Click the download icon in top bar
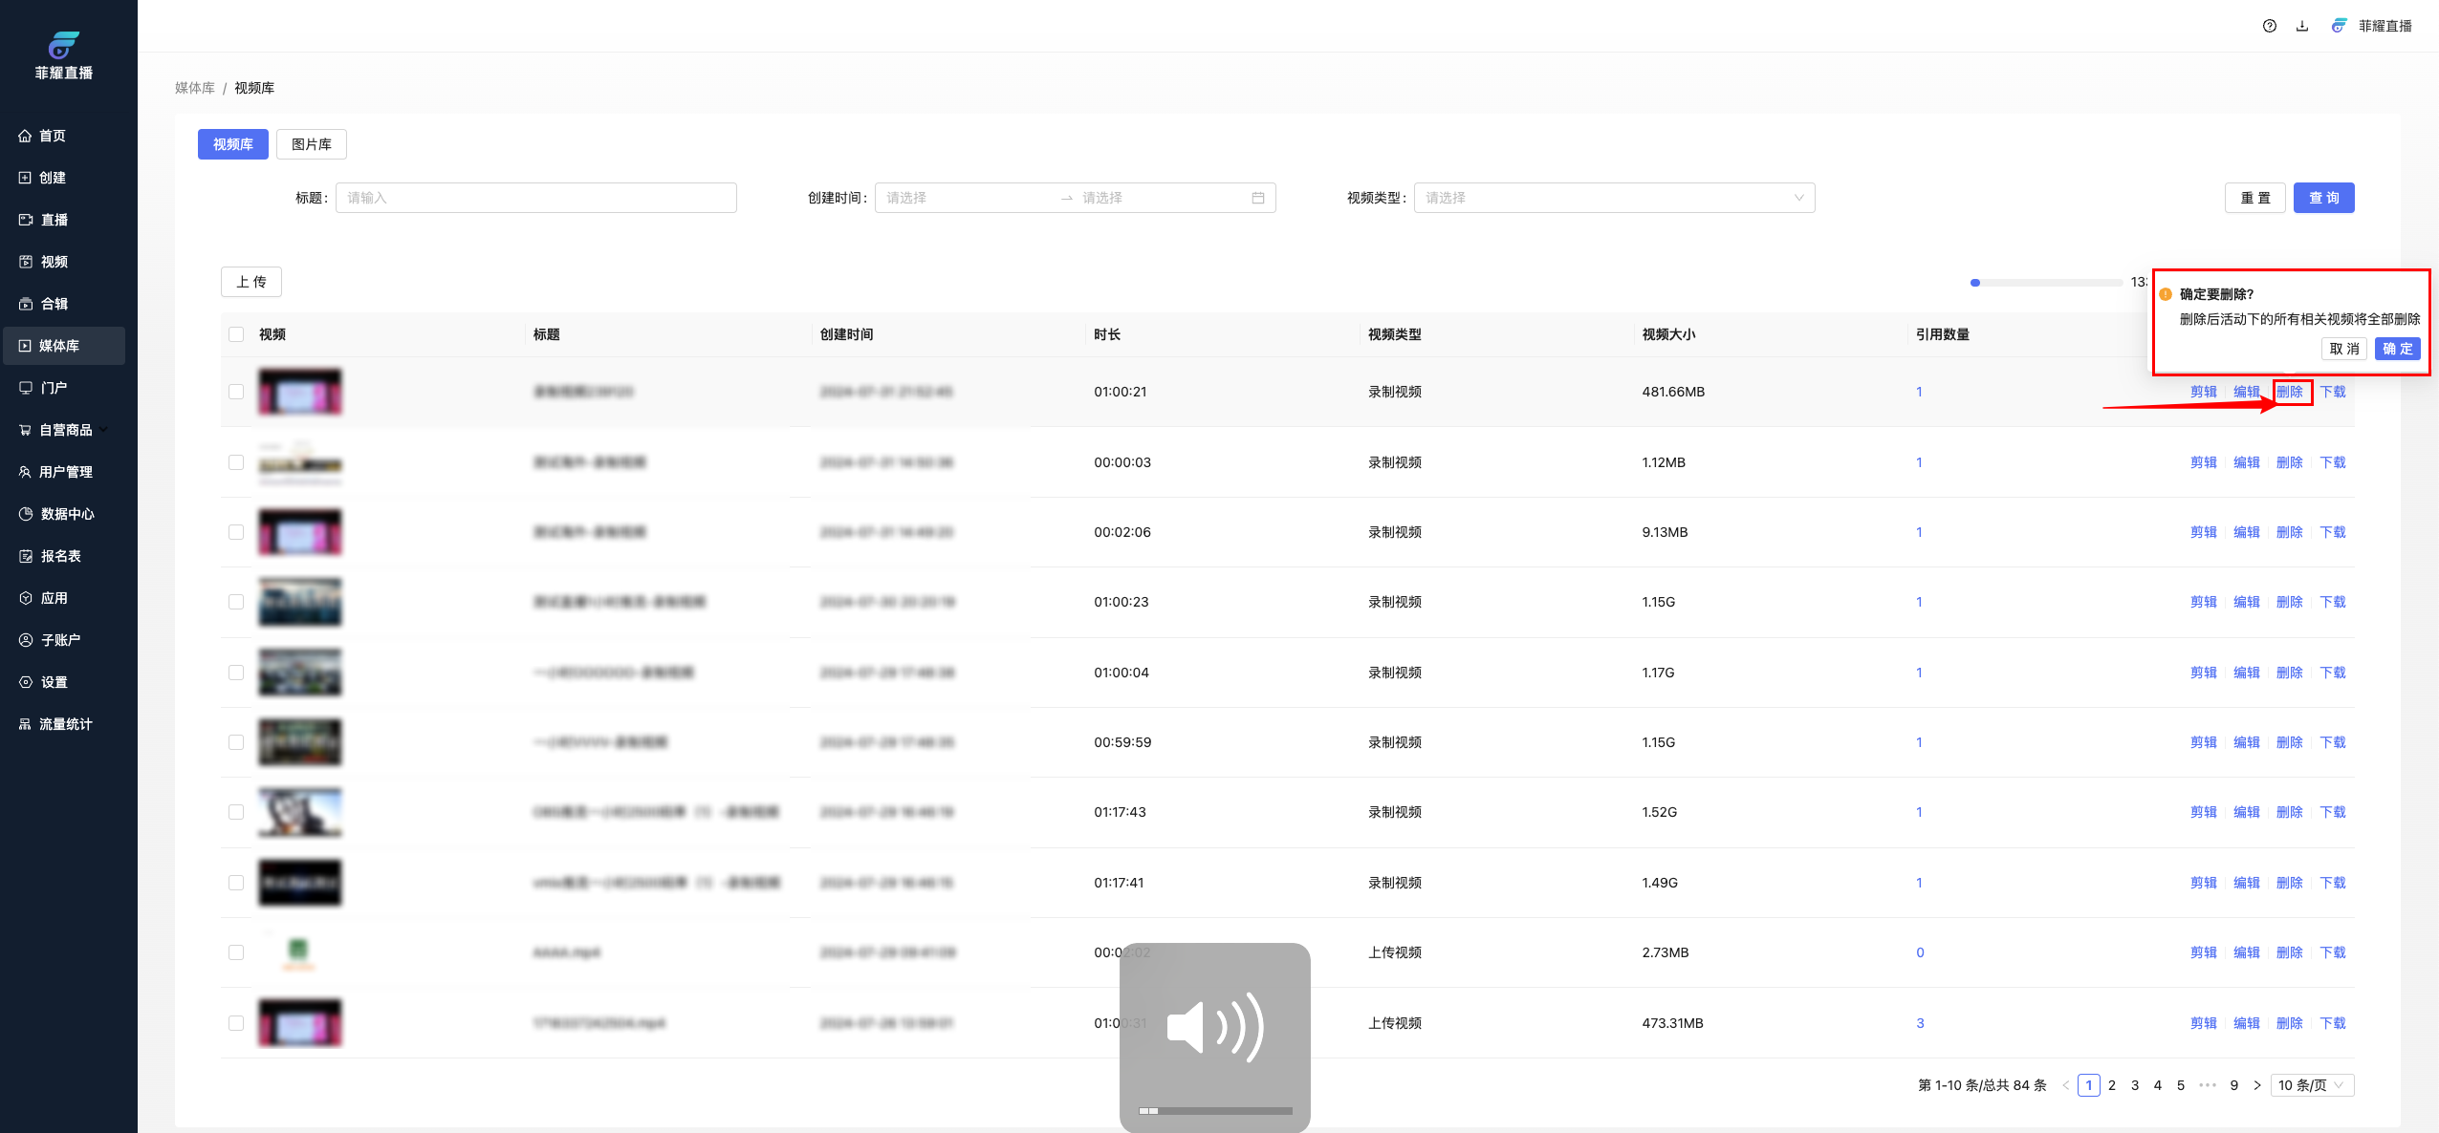Screen dimensions: 2439x1133 [x=2302, y=26]
